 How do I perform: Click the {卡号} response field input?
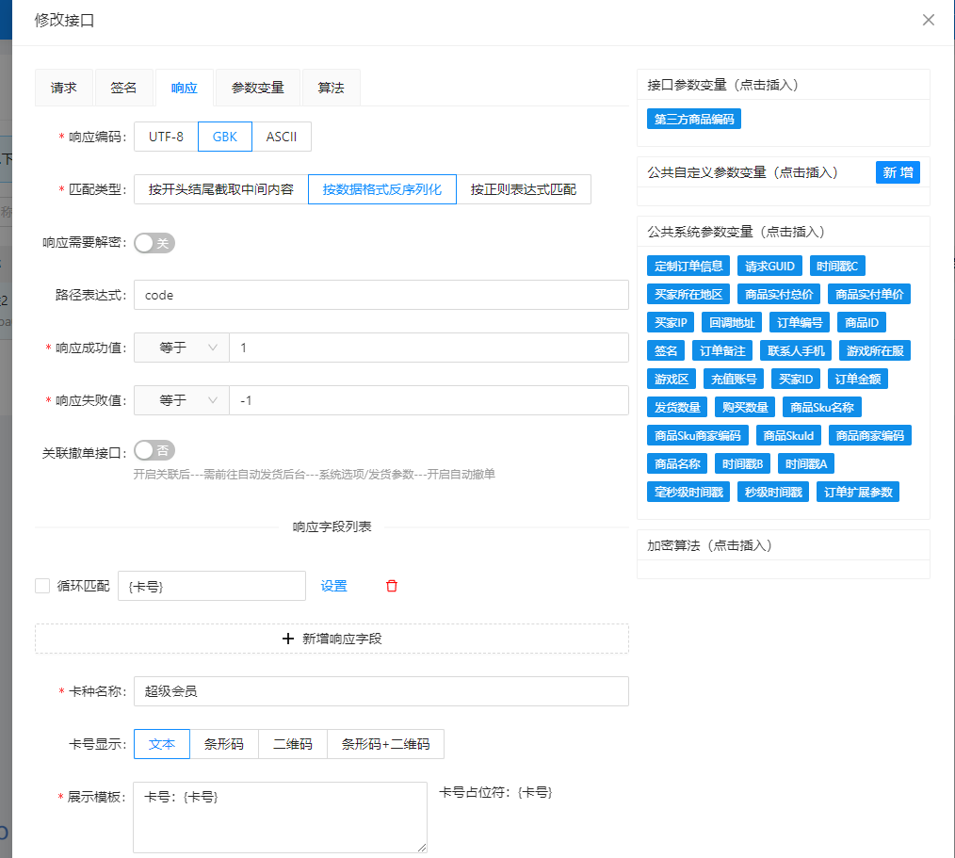pyautogui.click(x=212, y=586)
